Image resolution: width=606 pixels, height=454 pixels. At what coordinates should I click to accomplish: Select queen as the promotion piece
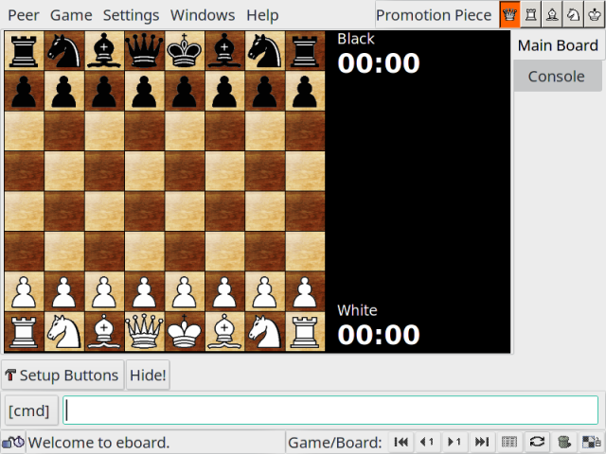[x=510, y=15]
